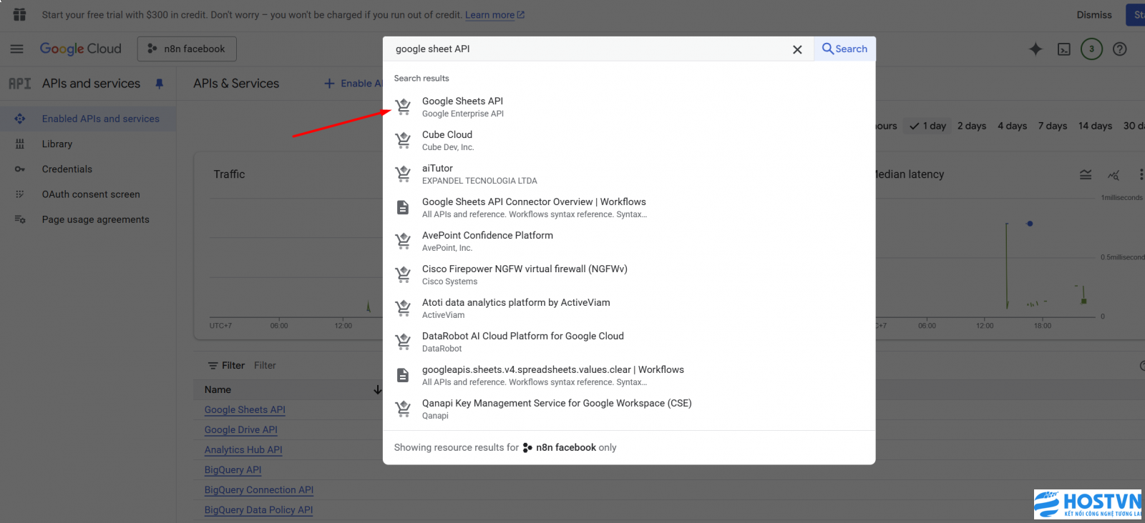Click the Library grid icon
1145x523 pixels.
point(20,144)
